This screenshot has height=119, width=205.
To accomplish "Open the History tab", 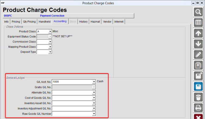I will (83, 22).
